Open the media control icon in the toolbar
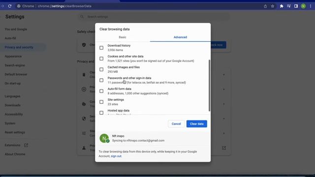Screen dimensions: 315x177 coord(289,6)
